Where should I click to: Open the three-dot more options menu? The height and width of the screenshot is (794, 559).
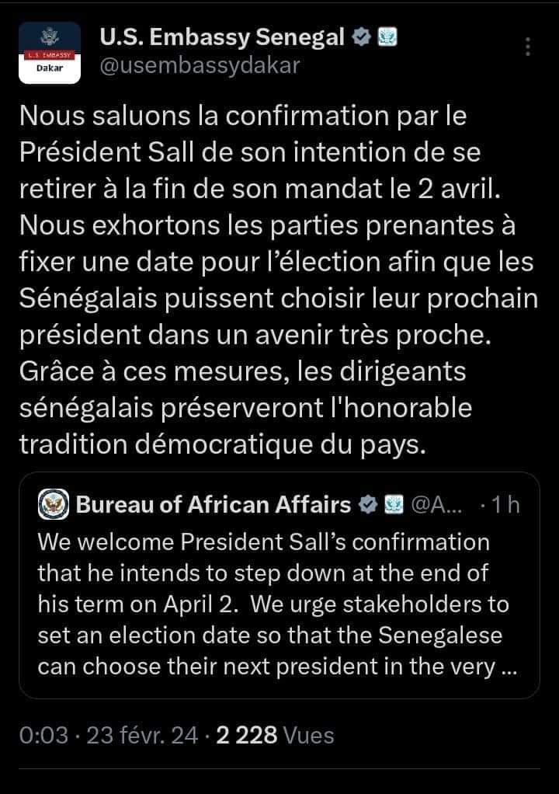(529, 46)
